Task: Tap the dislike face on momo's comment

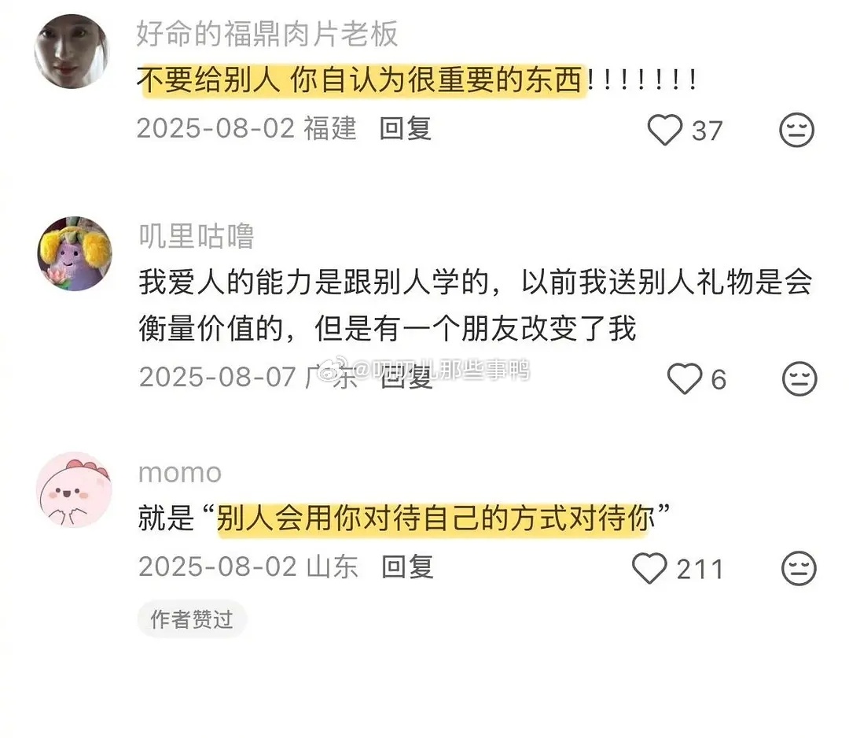Action: pyautogui.click(x=799, y=568)
